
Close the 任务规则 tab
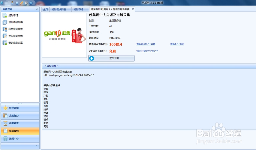tap(133, 9)
